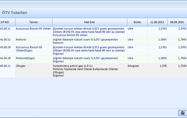Click 2,3765 in the Kurşunsuz Benzin(Diger) row
Viewport: 187px width, 118px height.
coord(181,47)
